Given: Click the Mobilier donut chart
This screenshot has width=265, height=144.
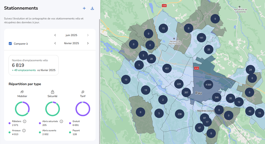Looking at the screenshot, I should pyautogui.click(x=22, y=109).
